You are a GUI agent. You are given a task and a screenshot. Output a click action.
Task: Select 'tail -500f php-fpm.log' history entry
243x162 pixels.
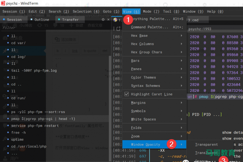coord(34,70)
